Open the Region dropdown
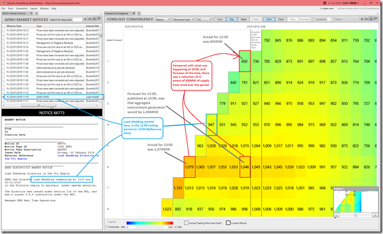The image size is (383, 234). click(x=163, y=19)
